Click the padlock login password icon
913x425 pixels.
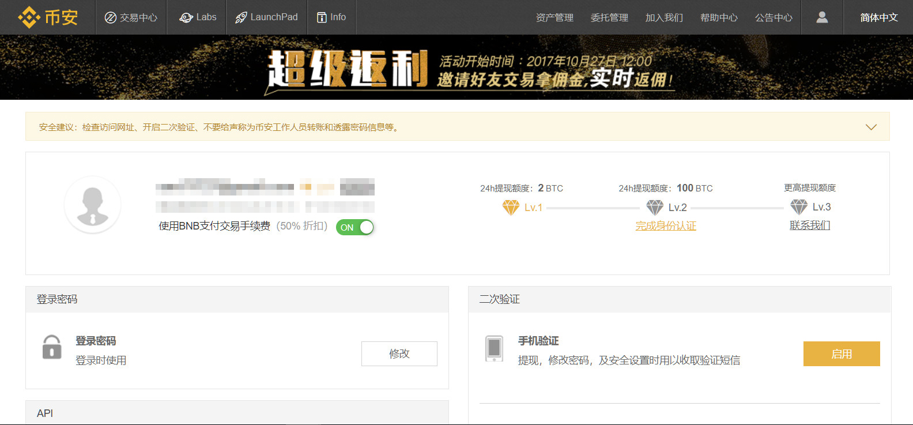point(52,347)
